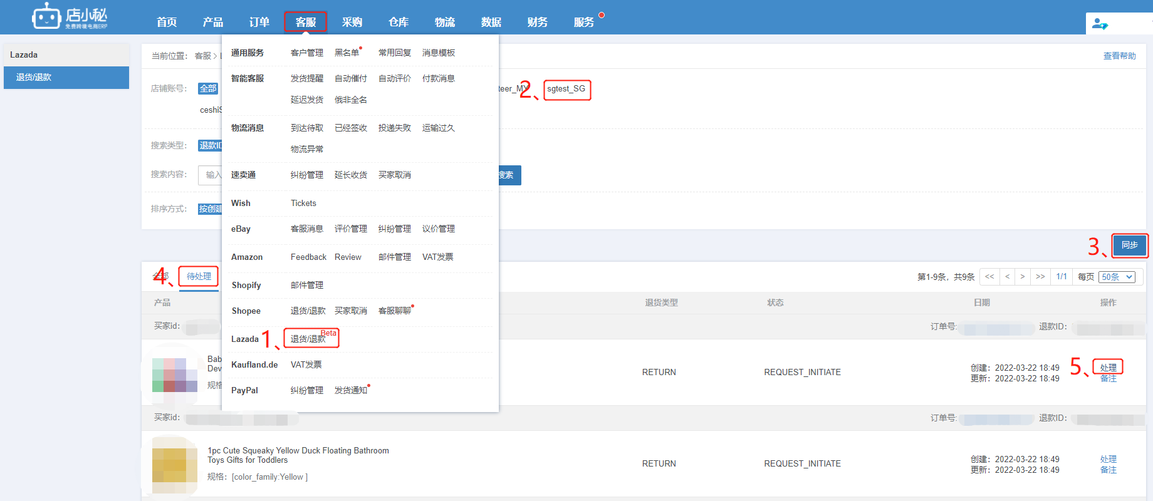Select 物流异常 under 物流消息

[x=307, y=149]
